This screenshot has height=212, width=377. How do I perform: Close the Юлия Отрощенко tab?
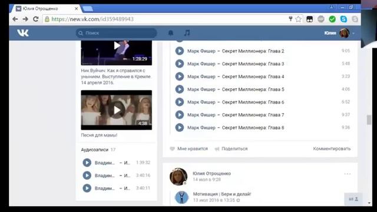(x=76, y=9)
